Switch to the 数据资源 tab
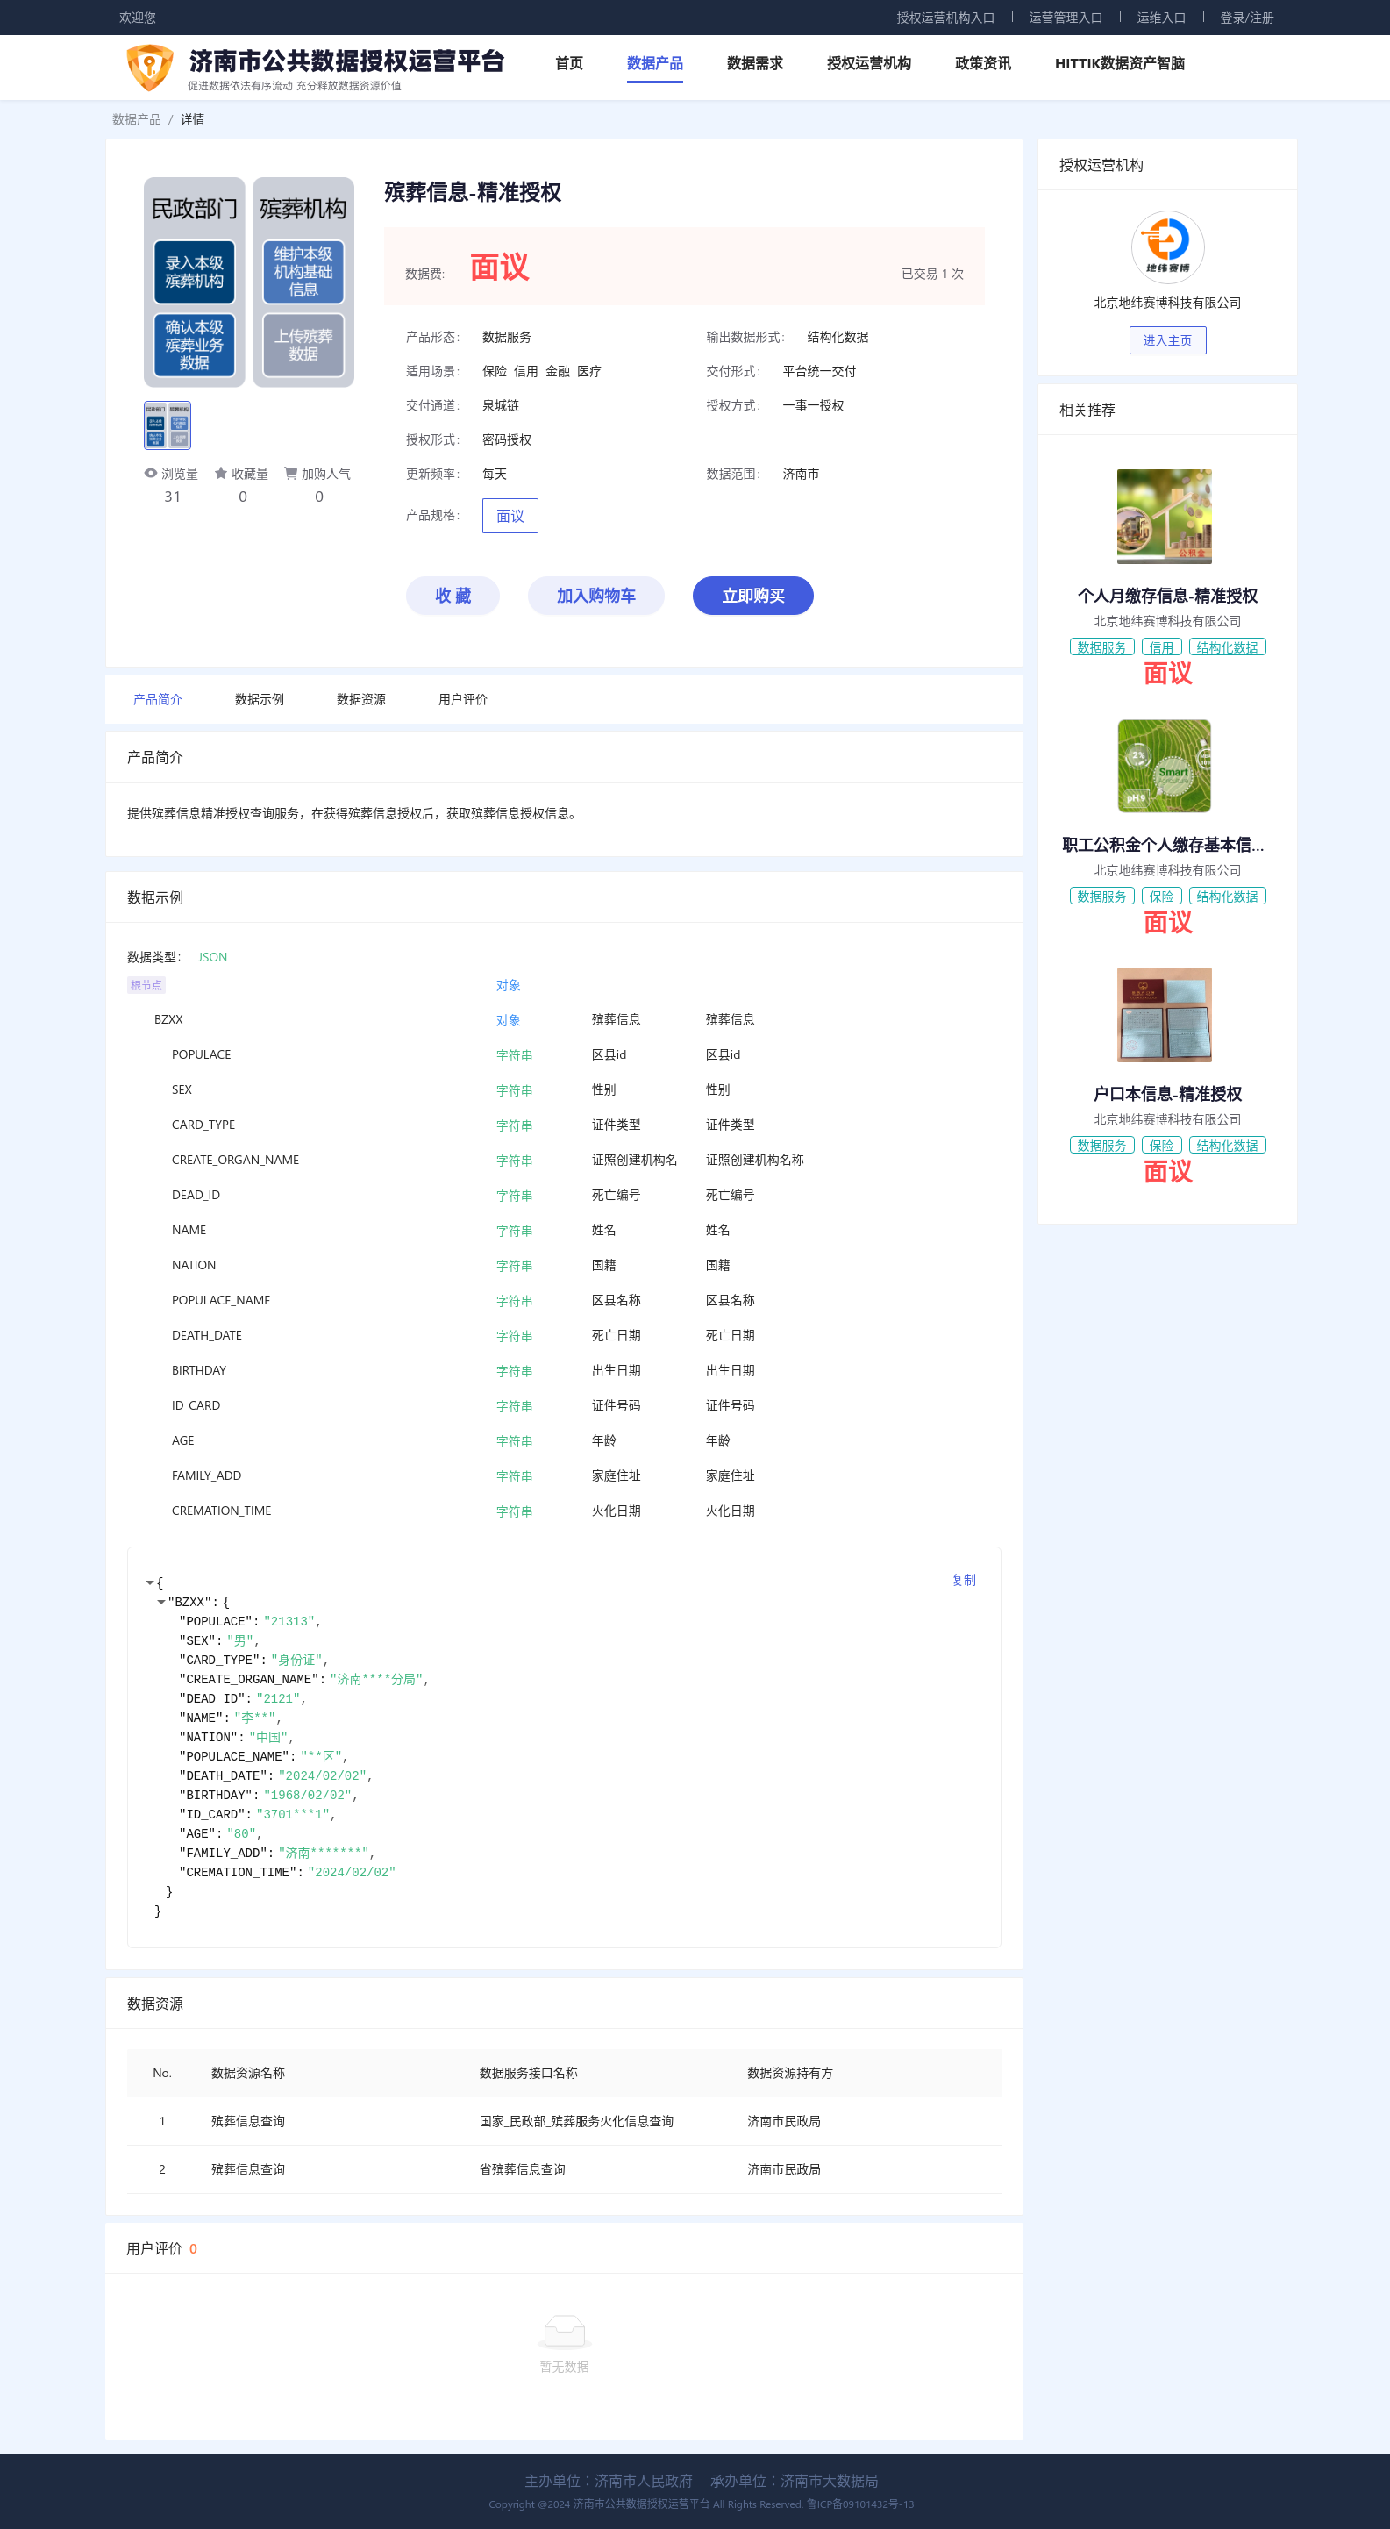The height and width of the screenshot is (2529, 1390). coord(361,699)
